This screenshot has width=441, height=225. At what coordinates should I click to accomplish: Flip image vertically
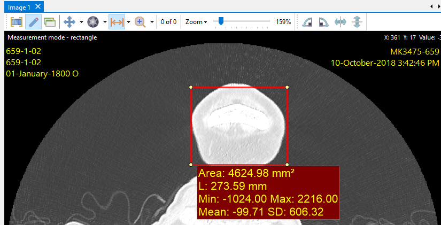click(357, 22)
